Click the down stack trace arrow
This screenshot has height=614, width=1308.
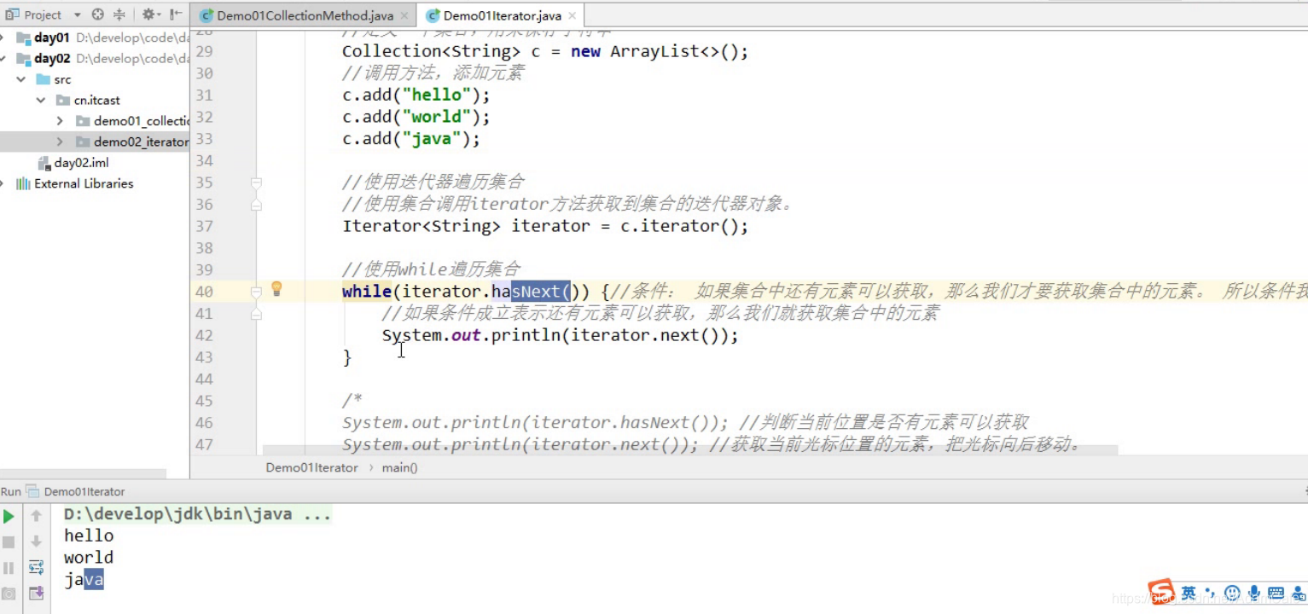36,542
